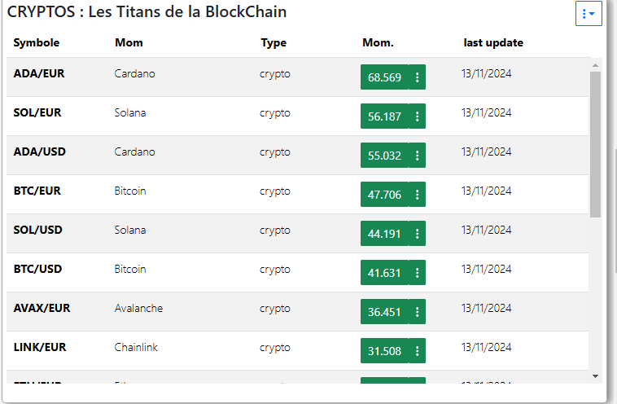Click the scrollbar down arrow
Image resolution: width=617 pixels, height=404 pixels.
[595, 375]
